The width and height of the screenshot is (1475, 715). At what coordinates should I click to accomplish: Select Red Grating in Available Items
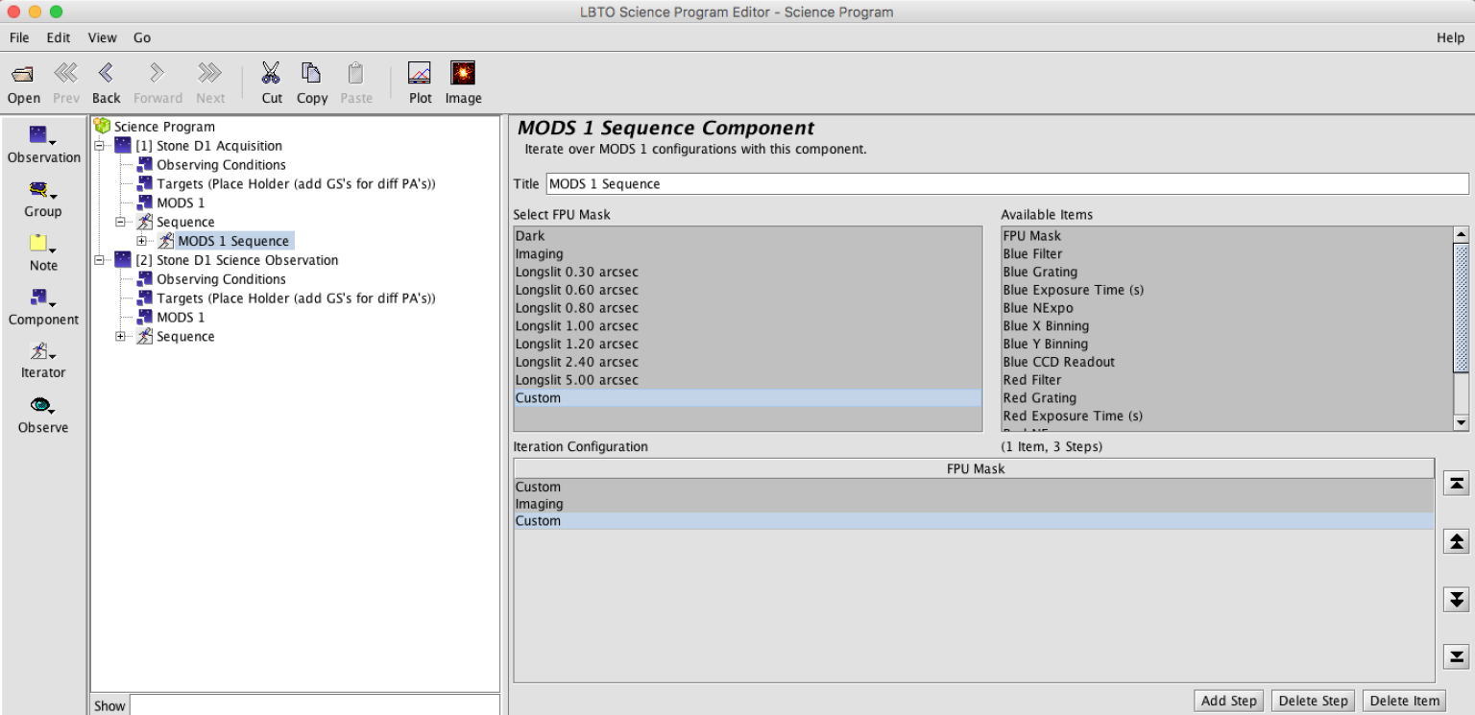[1227, 398]
